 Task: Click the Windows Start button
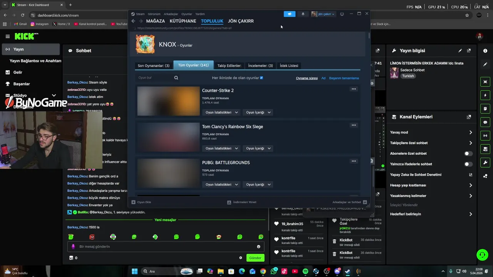134,271
